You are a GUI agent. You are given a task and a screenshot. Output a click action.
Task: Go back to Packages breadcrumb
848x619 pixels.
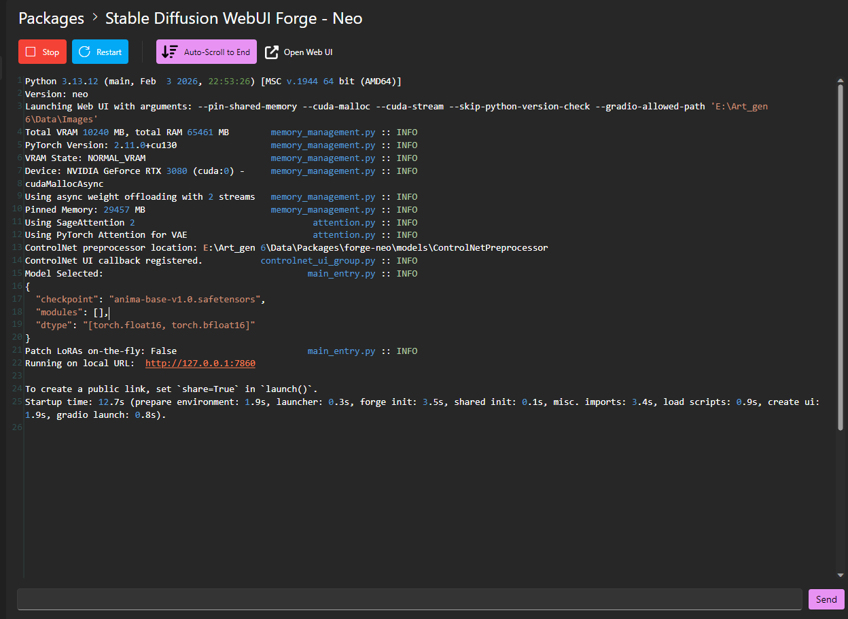tap(52, 18)
